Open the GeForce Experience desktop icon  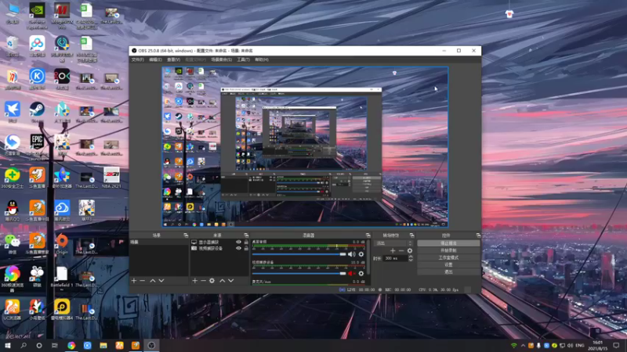(x=37, y=16)
